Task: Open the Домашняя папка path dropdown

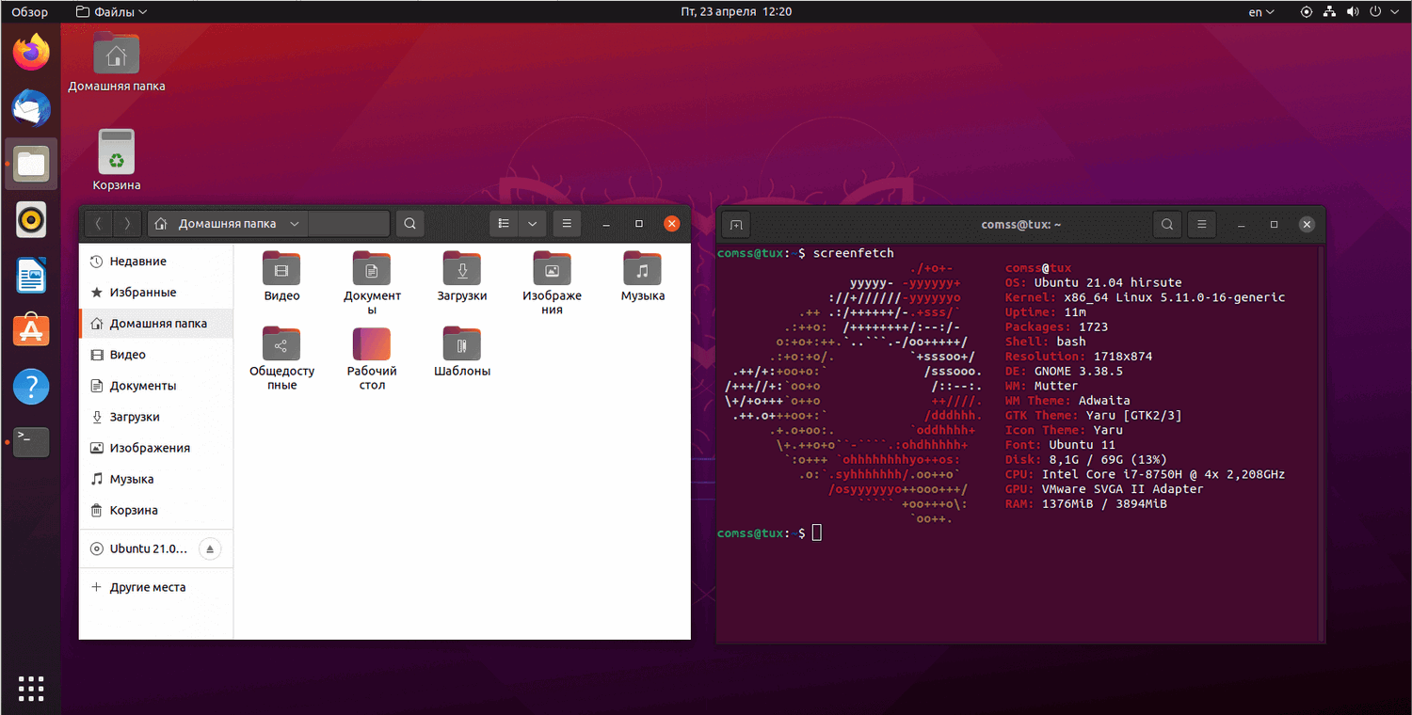Action: 295,224
